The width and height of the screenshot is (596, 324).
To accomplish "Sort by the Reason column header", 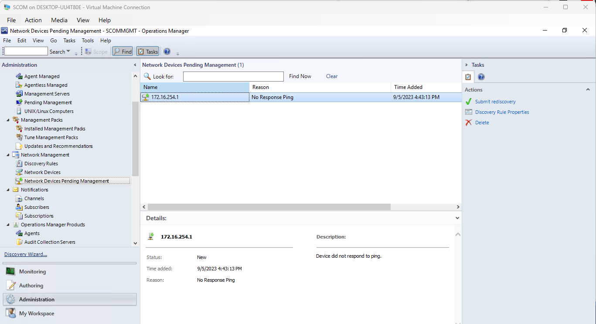I will coord(320,87).
